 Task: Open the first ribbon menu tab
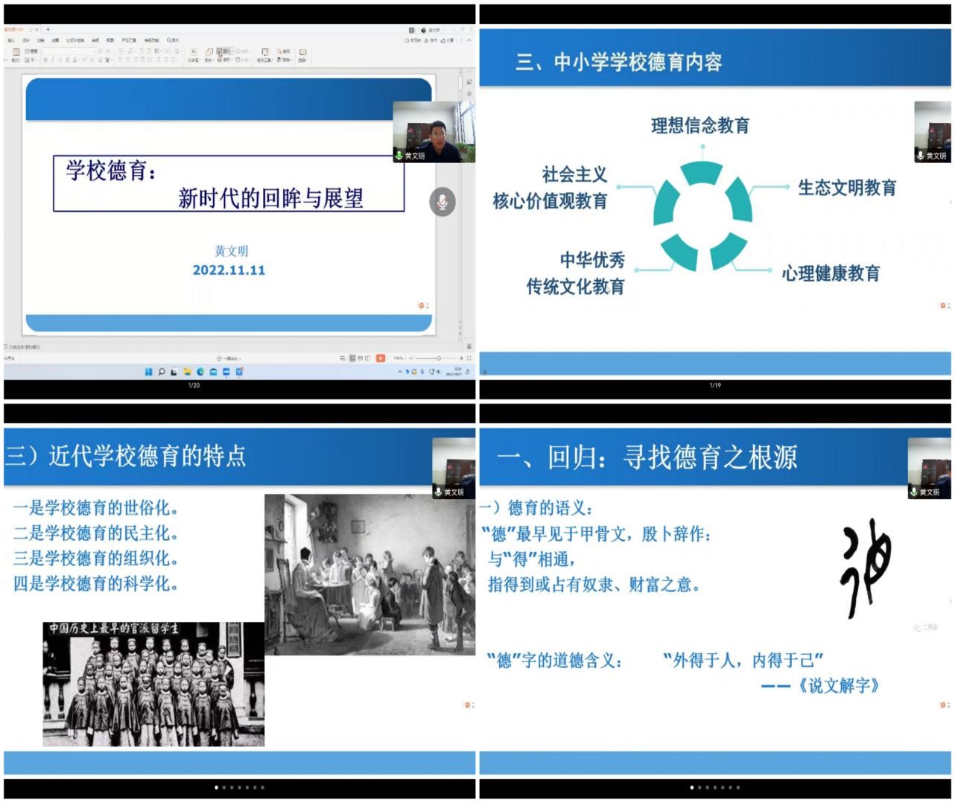11,40
